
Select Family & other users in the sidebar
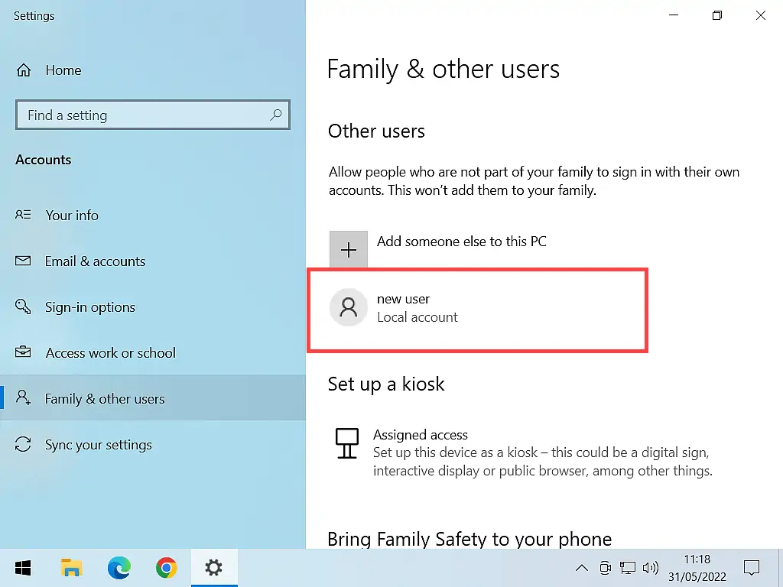pyautogui.click(x=105, y=398)
